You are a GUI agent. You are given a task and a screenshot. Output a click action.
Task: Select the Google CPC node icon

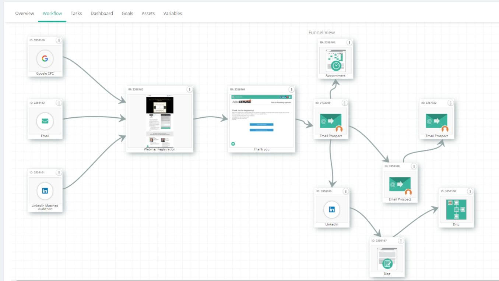click(x=44, y=58)
